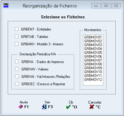Choose GRBMOV12 in the list

coord(93,80)
